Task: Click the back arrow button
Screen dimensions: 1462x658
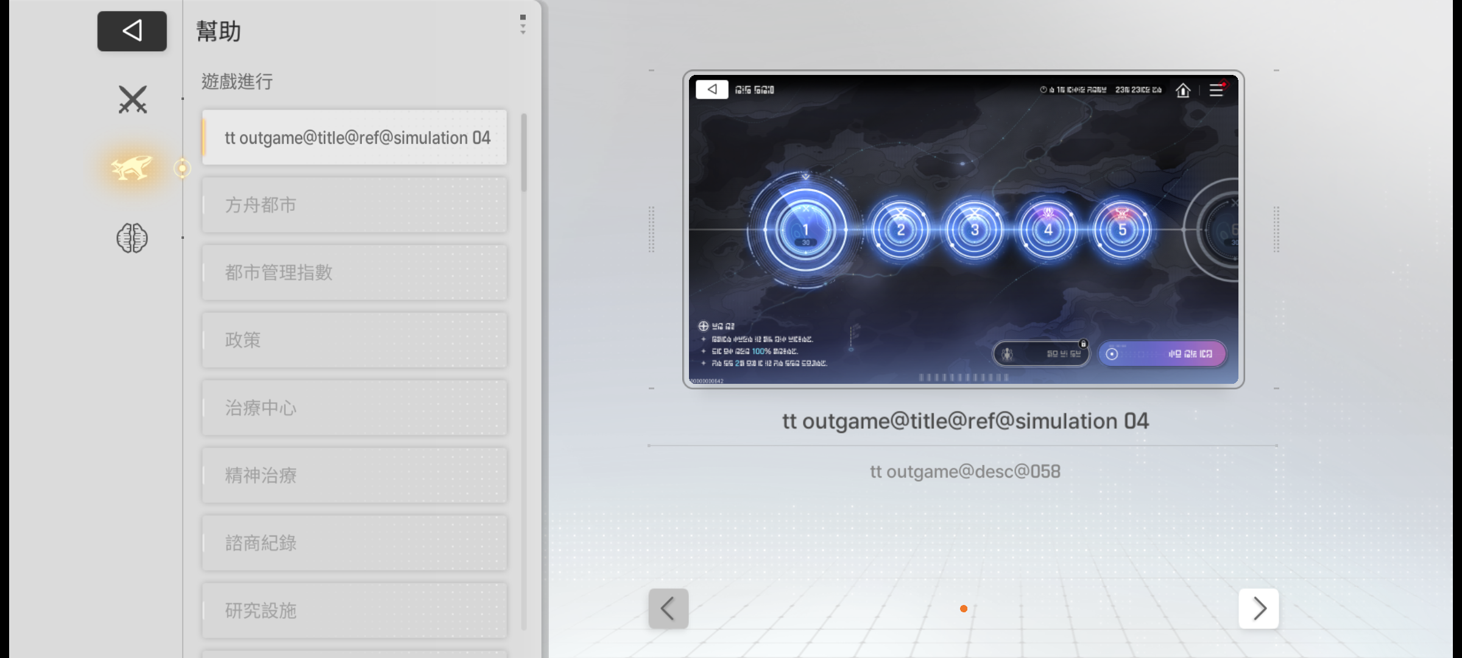Action: click(132, 31)
